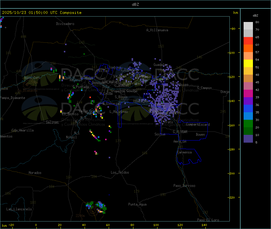
Task: Click the -160 km y-axis tick label
Action: (232, 125)
